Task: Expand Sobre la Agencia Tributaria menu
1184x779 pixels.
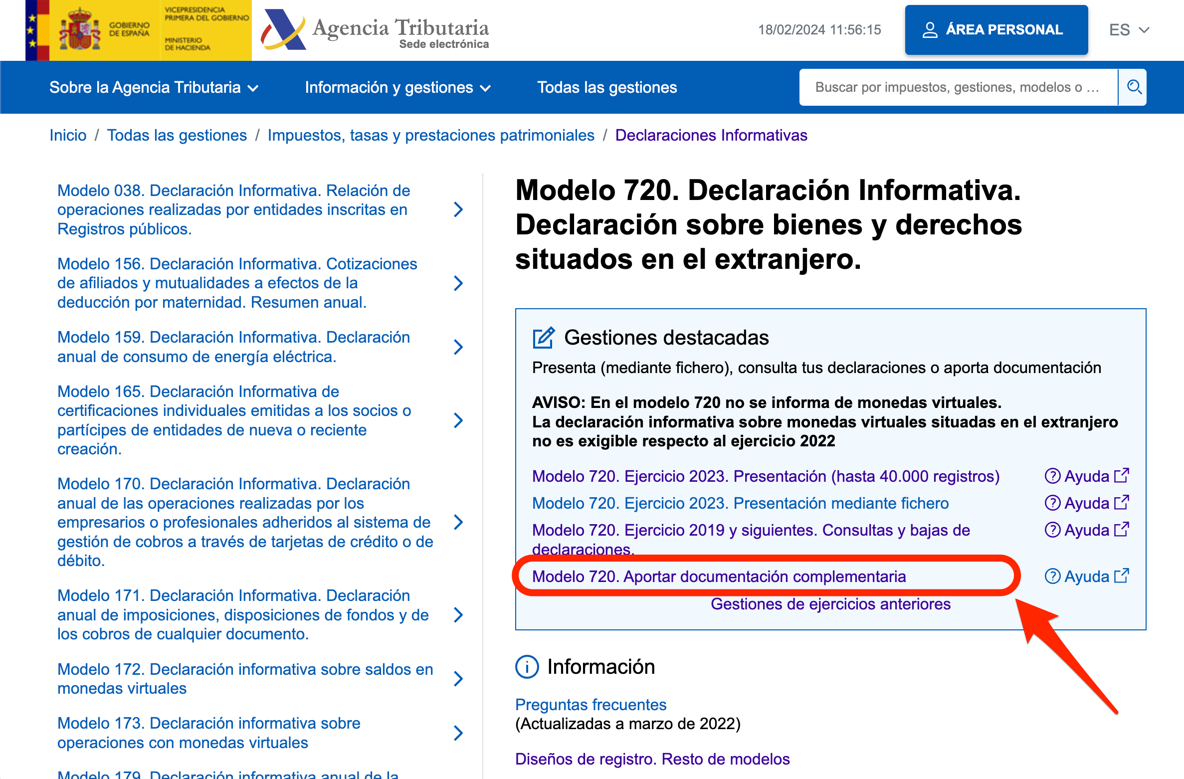Action: [154, 88]
